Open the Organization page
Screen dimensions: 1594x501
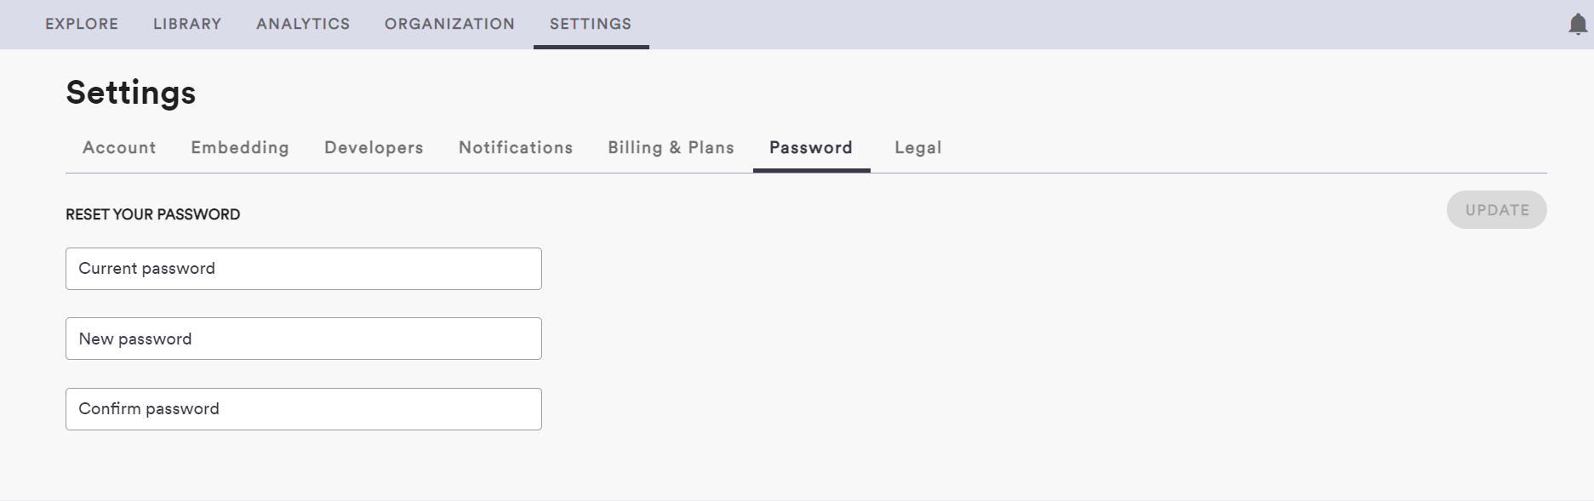pyautogui.click(x=449, y=24)
